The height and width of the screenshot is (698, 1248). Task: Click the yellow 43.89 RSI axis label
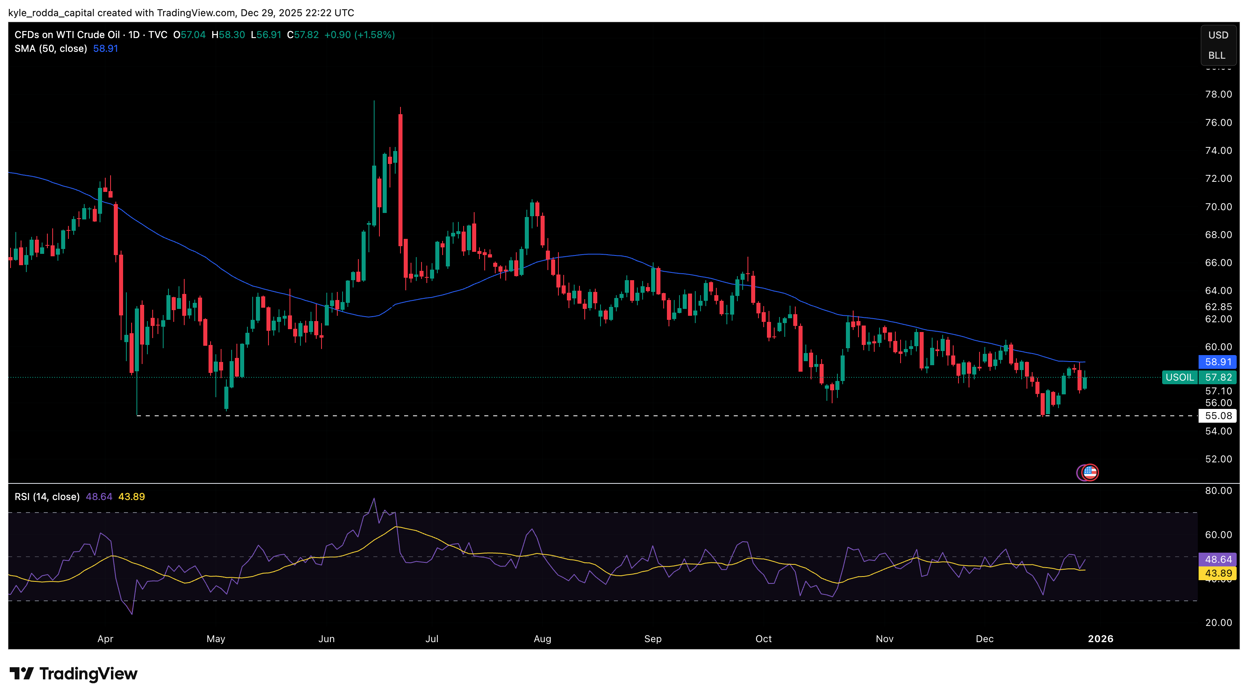point(1218,573)
